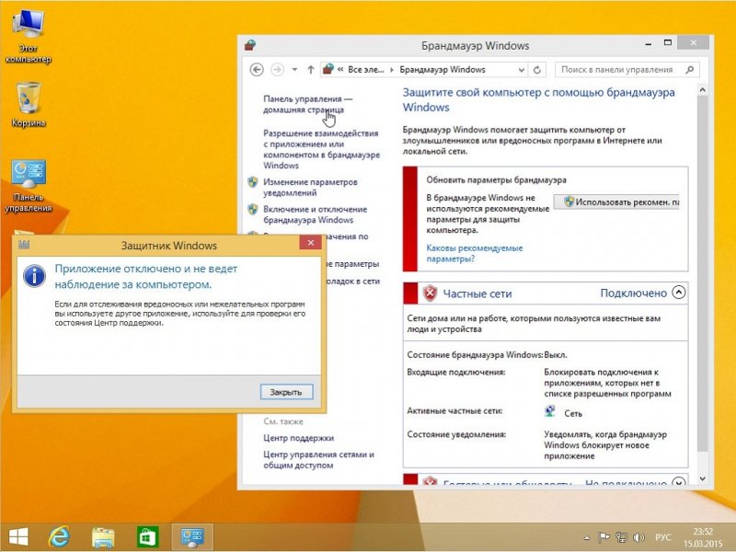This screenshot has width=736, height=552.
Task: Close Защитник Windows with the red X
Action: 311,243
